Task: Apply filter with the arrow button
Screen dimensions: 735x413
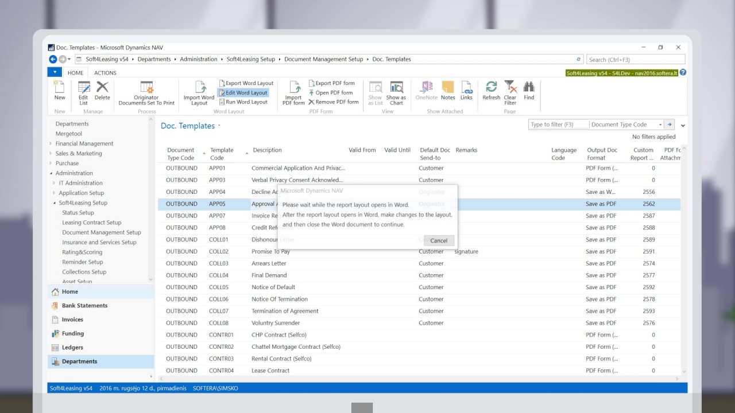Action: 670,124
